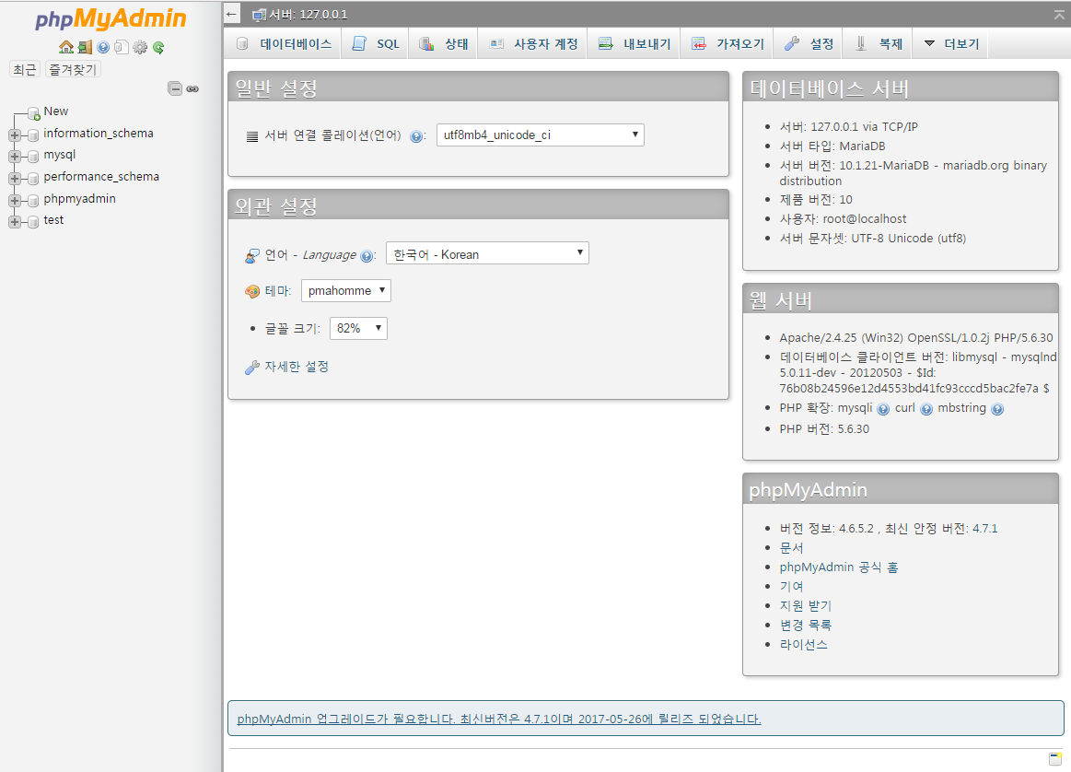This screenshot has height=772, width=1071.
Task: Collapse all databases in the navigation tree
Action: (x=175, y=88)
